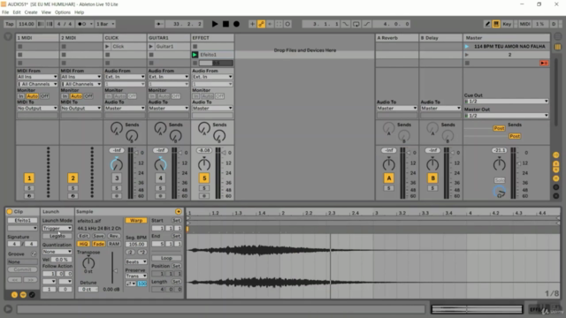
Task: Click the Key map mode button
Action: point(507,24)
